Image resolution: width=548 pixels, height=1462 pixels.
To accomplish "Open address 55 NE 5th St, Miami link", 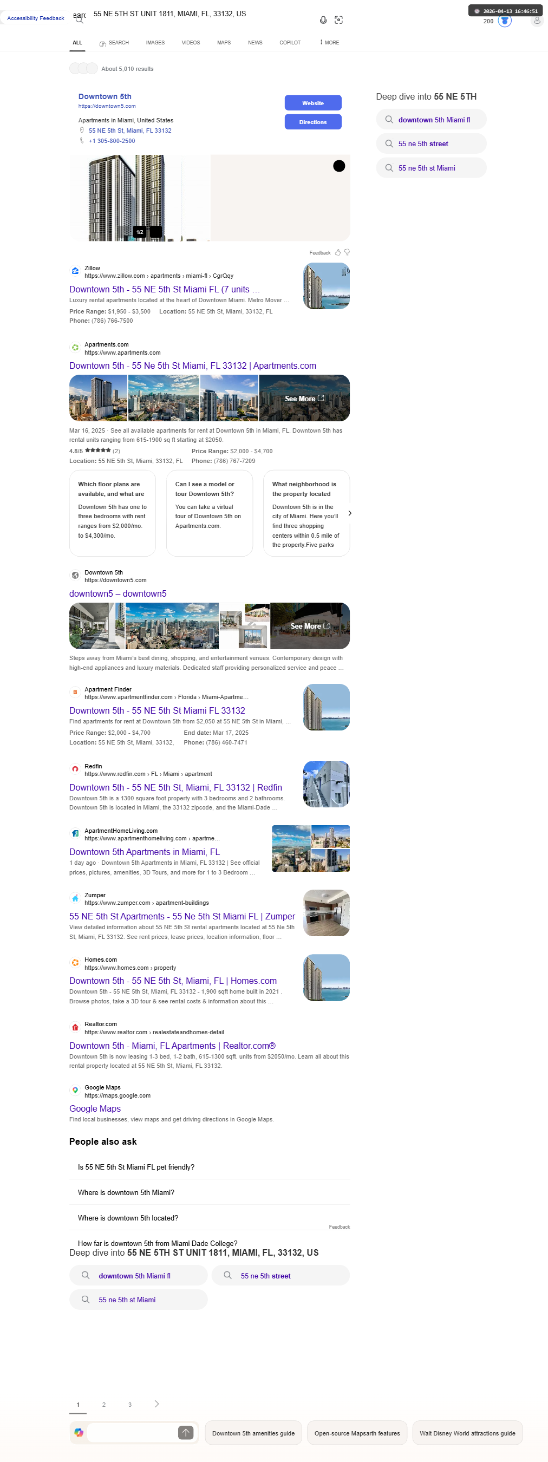I will coord(130,130).
